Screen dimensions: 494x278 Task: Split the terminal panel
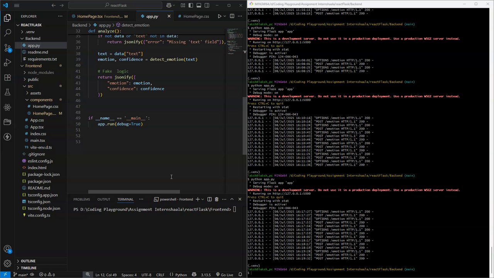pyautogui.click(x=209, y=199)
